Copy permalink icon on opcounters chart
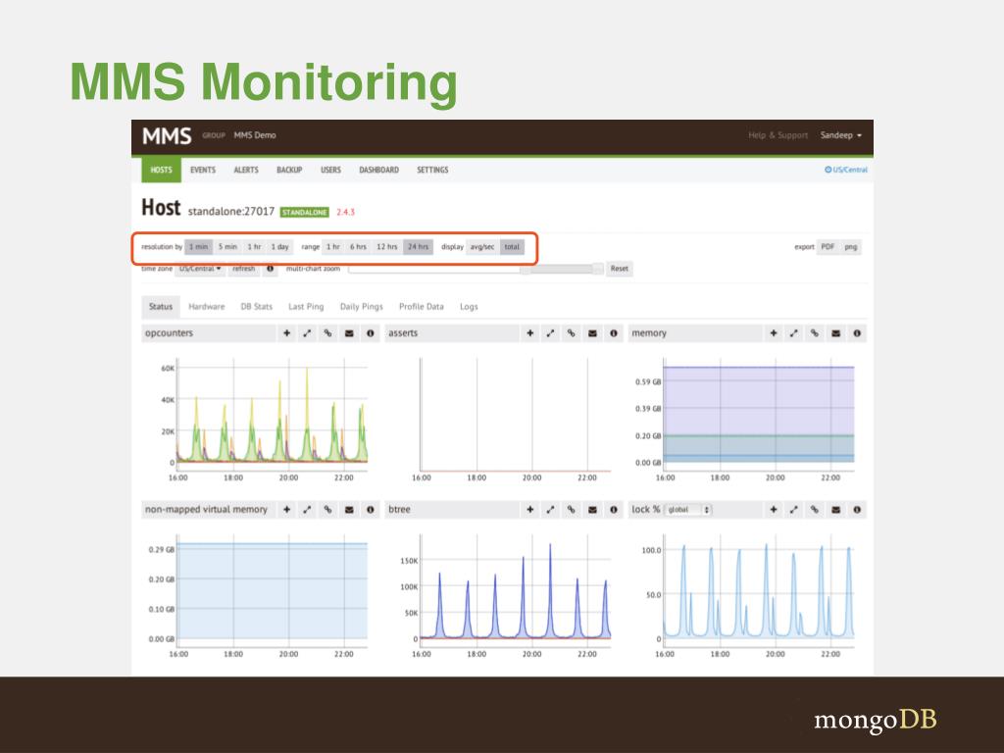The image size is (1004, 753). (x=327, y=333)
